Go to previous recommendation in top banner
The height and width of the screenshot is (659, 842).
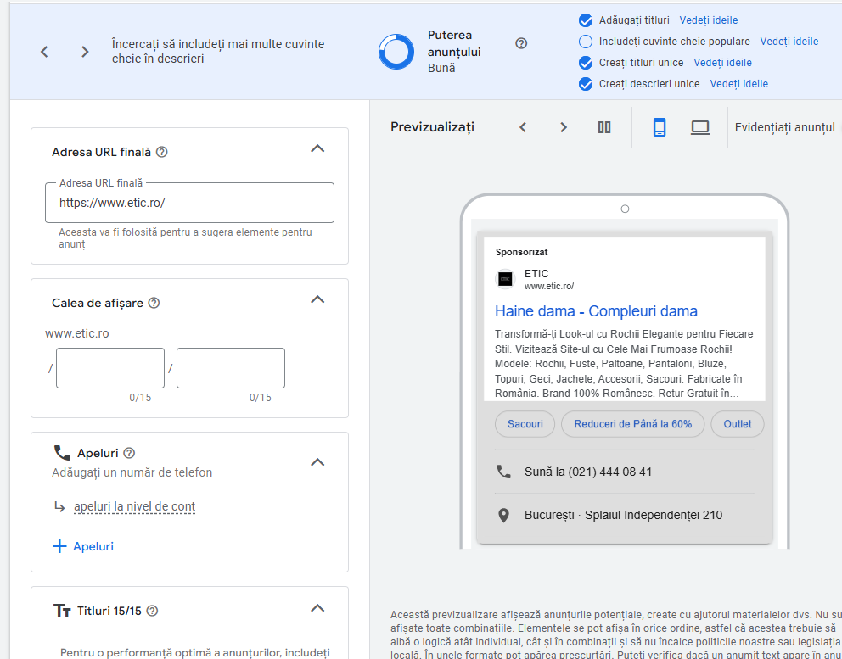(44, 52)
